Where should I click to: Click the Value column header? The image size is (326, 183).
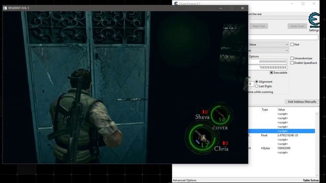pyautogui.click(x=281, y=110)
